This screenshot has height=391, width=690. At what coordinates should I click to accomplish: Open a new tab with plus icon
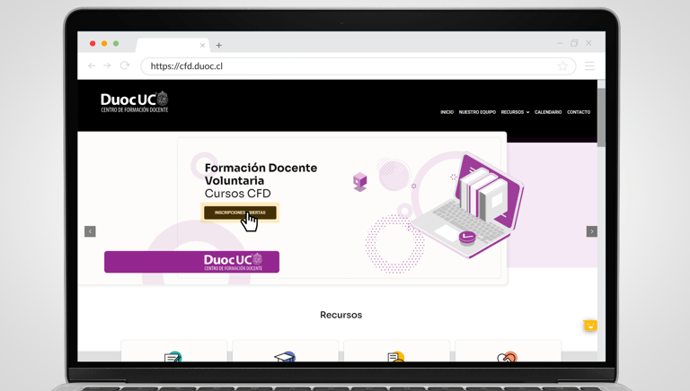(x=218, y=45)
